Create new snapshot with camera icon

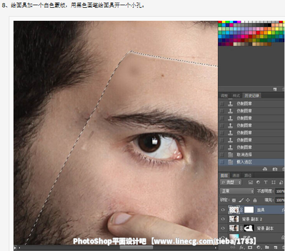pyautogui.click(x=275, y=169)
